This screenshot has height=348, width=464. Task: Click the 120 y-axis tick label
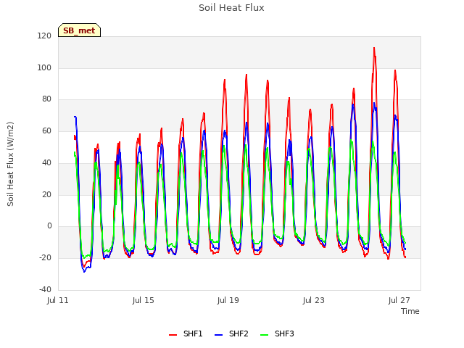[x=44, y=36]
